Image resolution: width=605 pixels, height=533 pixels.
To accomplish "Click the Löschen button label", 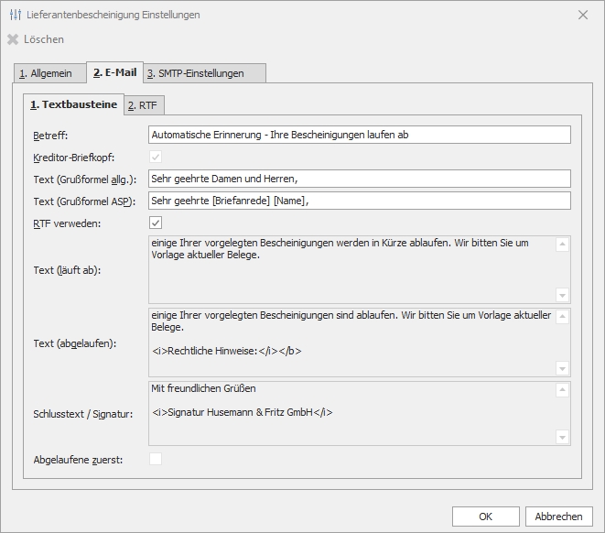I will coord(44,39).
